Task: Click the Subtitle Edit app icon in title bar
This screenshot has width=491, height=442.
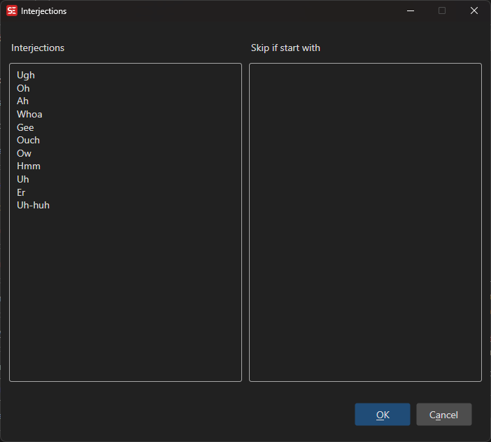Action: (x=12, y=11)
